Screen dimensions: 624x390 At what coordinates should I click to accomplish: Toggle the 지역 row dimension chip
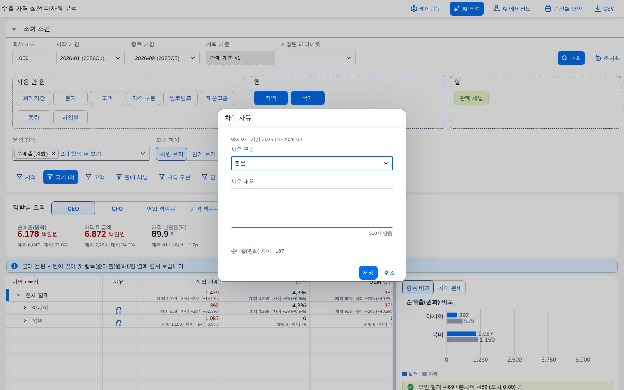[271, 98]
